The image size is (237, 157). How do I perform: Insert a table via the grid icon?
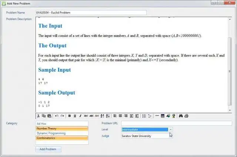pyautogui.click(x=163, y=116)
